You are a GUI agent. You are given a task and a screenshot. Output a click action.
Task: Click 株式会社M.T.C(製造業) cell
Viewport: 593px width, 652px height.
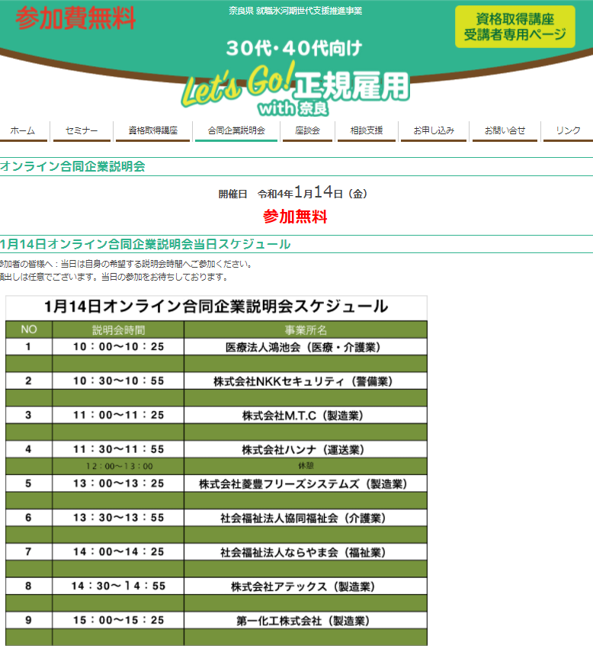pyautogui.click(x=306, y=416)
